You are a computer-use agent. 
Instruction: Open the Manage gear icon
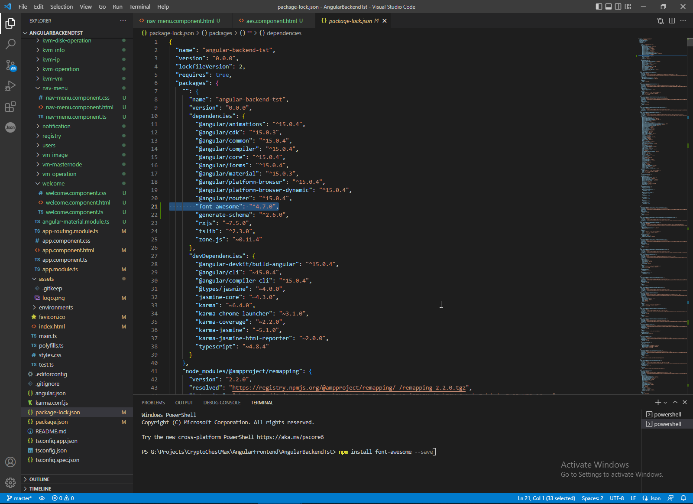pyautogui.click(x=10, y=483)
